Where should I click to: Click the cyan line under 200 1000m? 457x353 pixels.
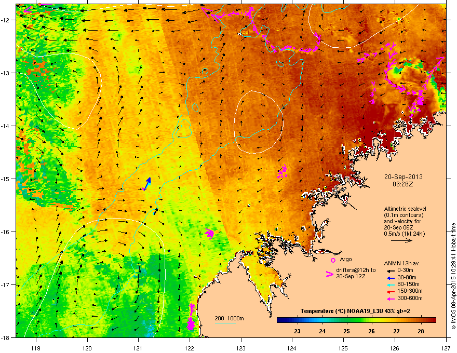225,323
